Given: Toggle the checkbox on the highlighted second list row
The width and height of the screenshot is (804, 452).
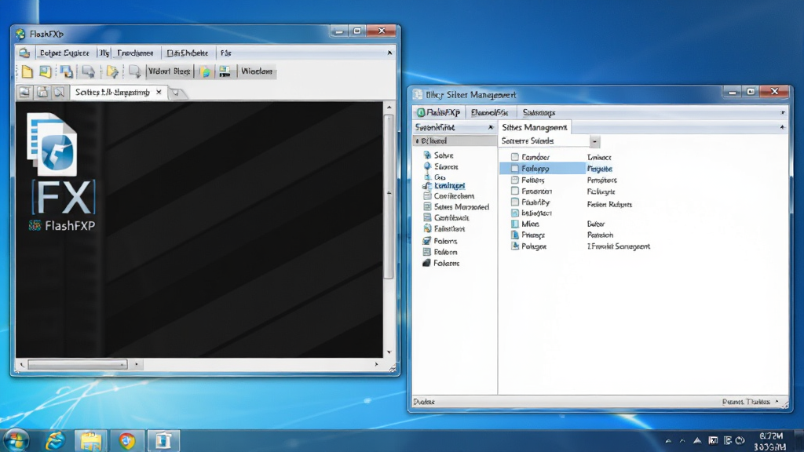Looking at the screenshot, I should pos(515,168).
